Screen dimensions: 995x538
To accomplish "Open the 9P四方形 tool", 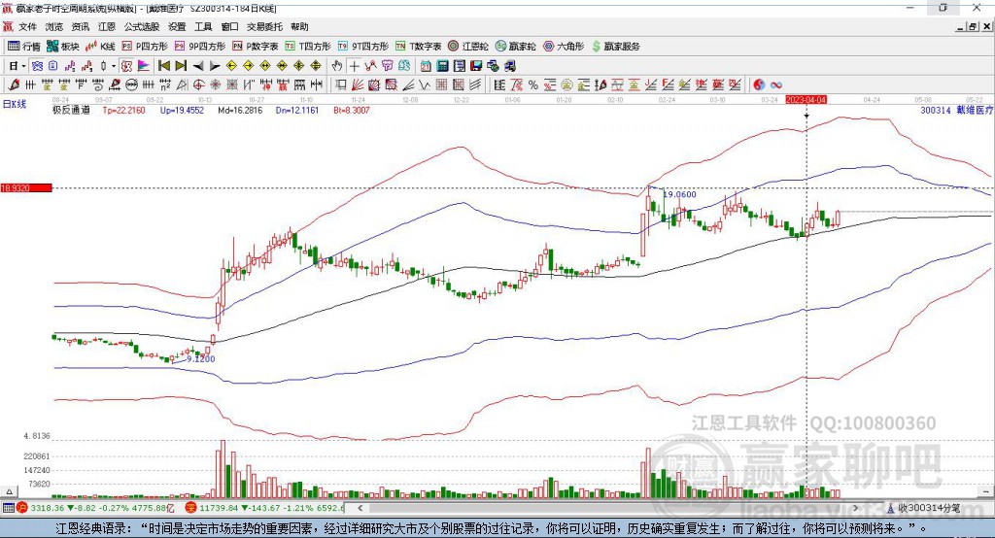I will (200, 47).
